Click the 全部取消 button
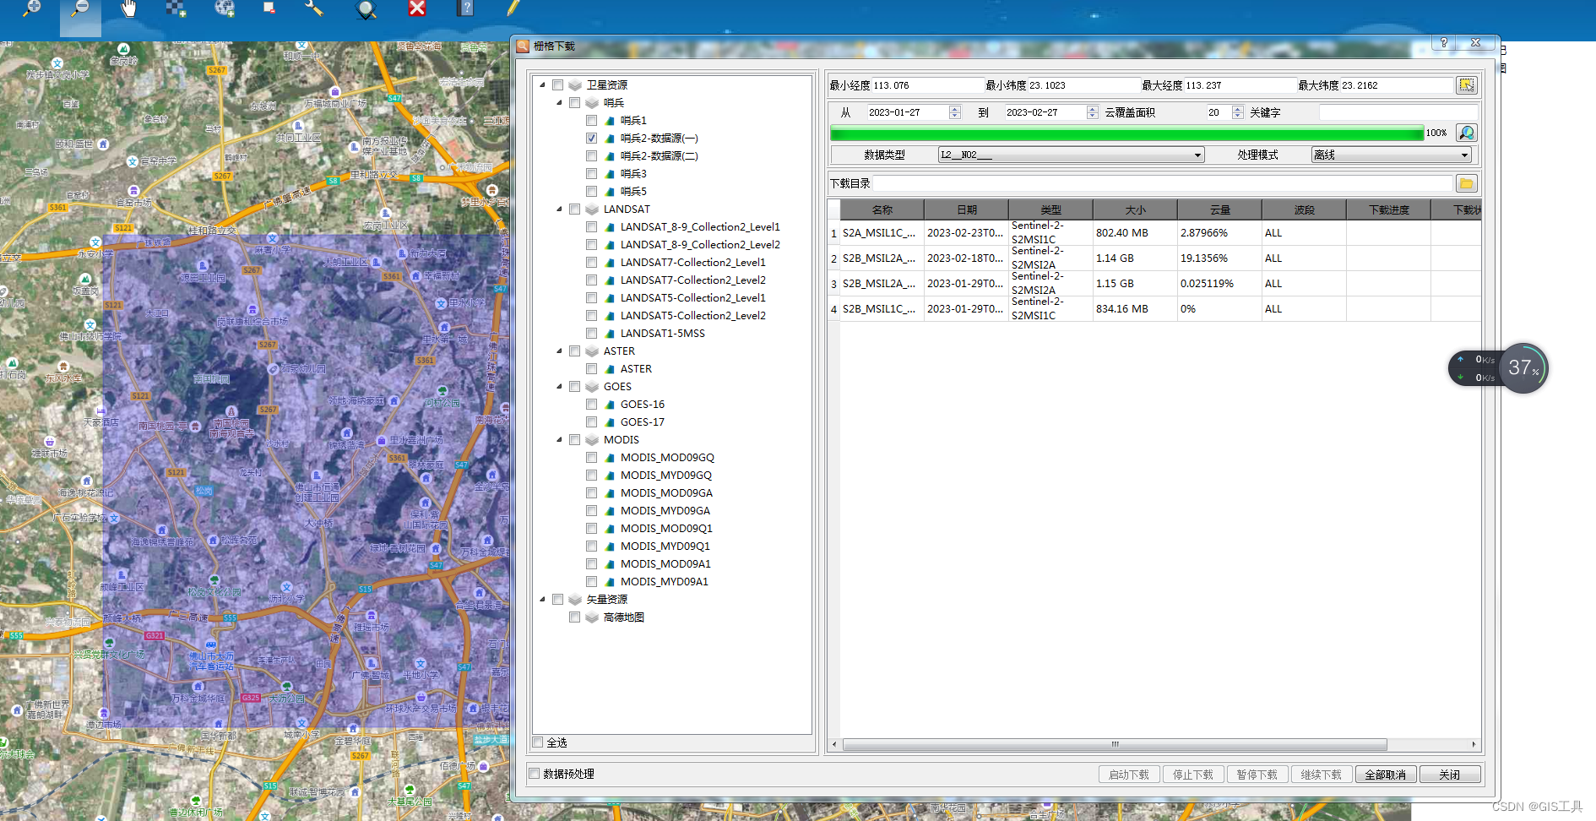Screen dimensions: 1596x821 pos(1385,775)
